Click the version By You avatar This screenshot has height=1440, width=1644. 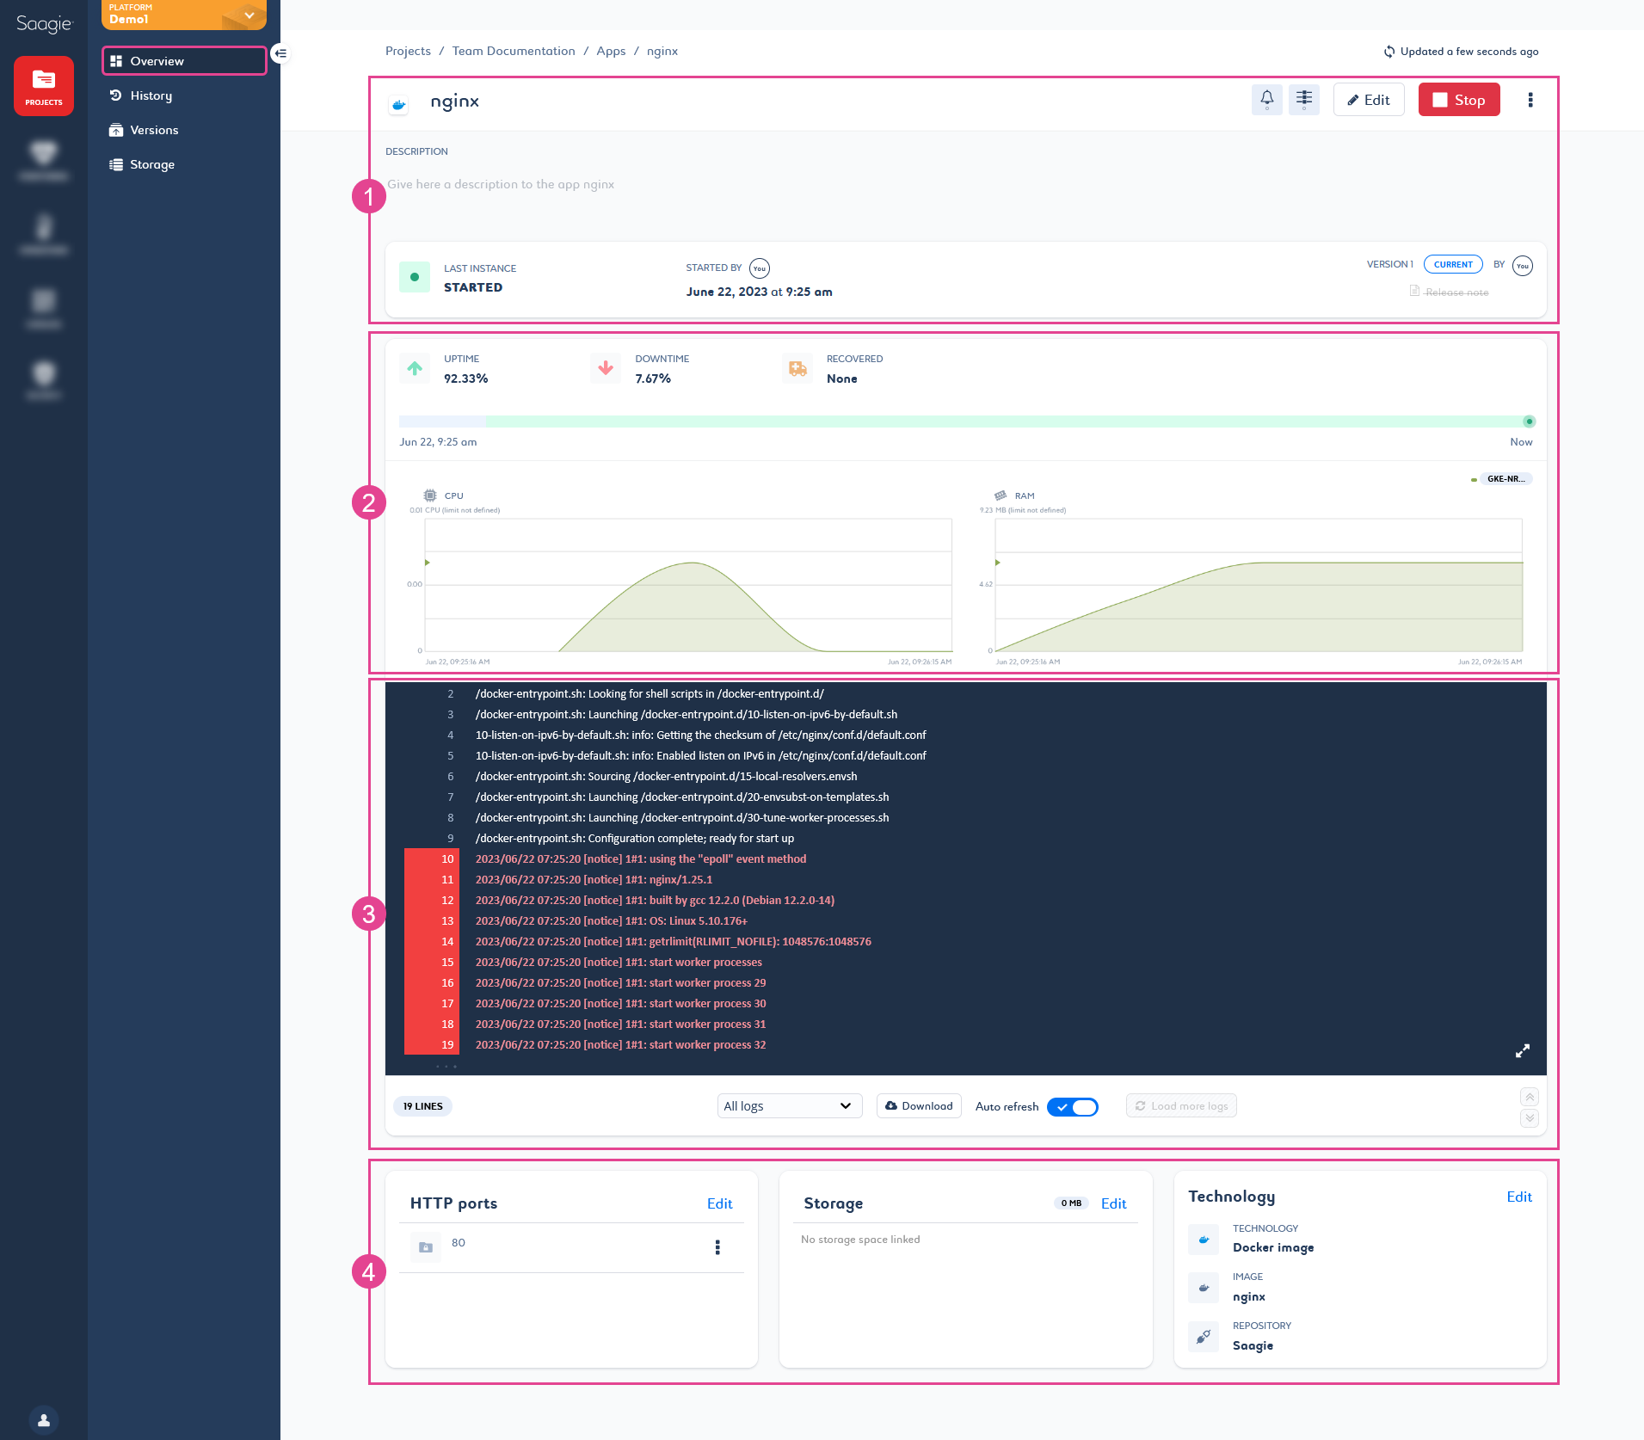(x=1522, y=266)
